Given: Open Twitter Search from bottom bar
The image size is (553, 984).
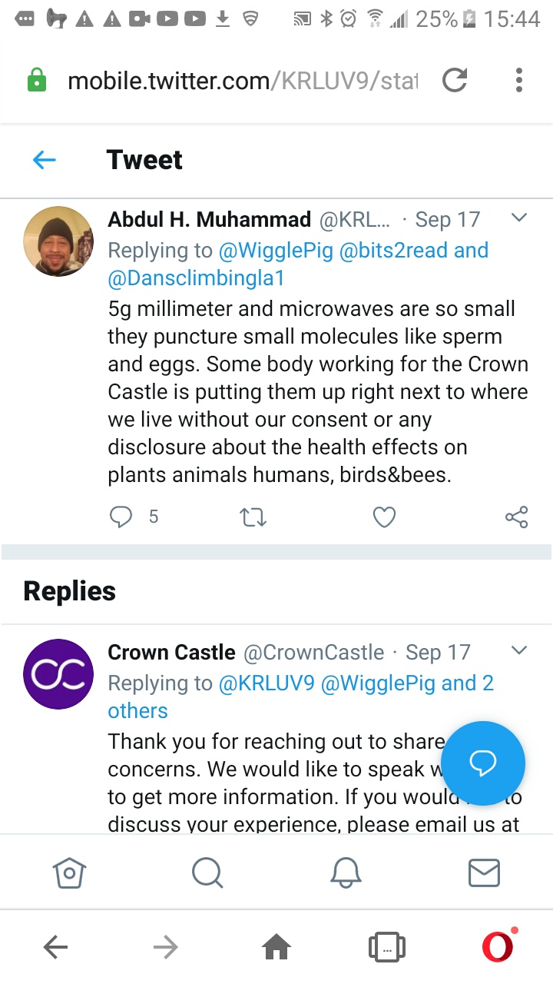Looking at the screenshot, I should pyautogui.click(x=207, y=873).
